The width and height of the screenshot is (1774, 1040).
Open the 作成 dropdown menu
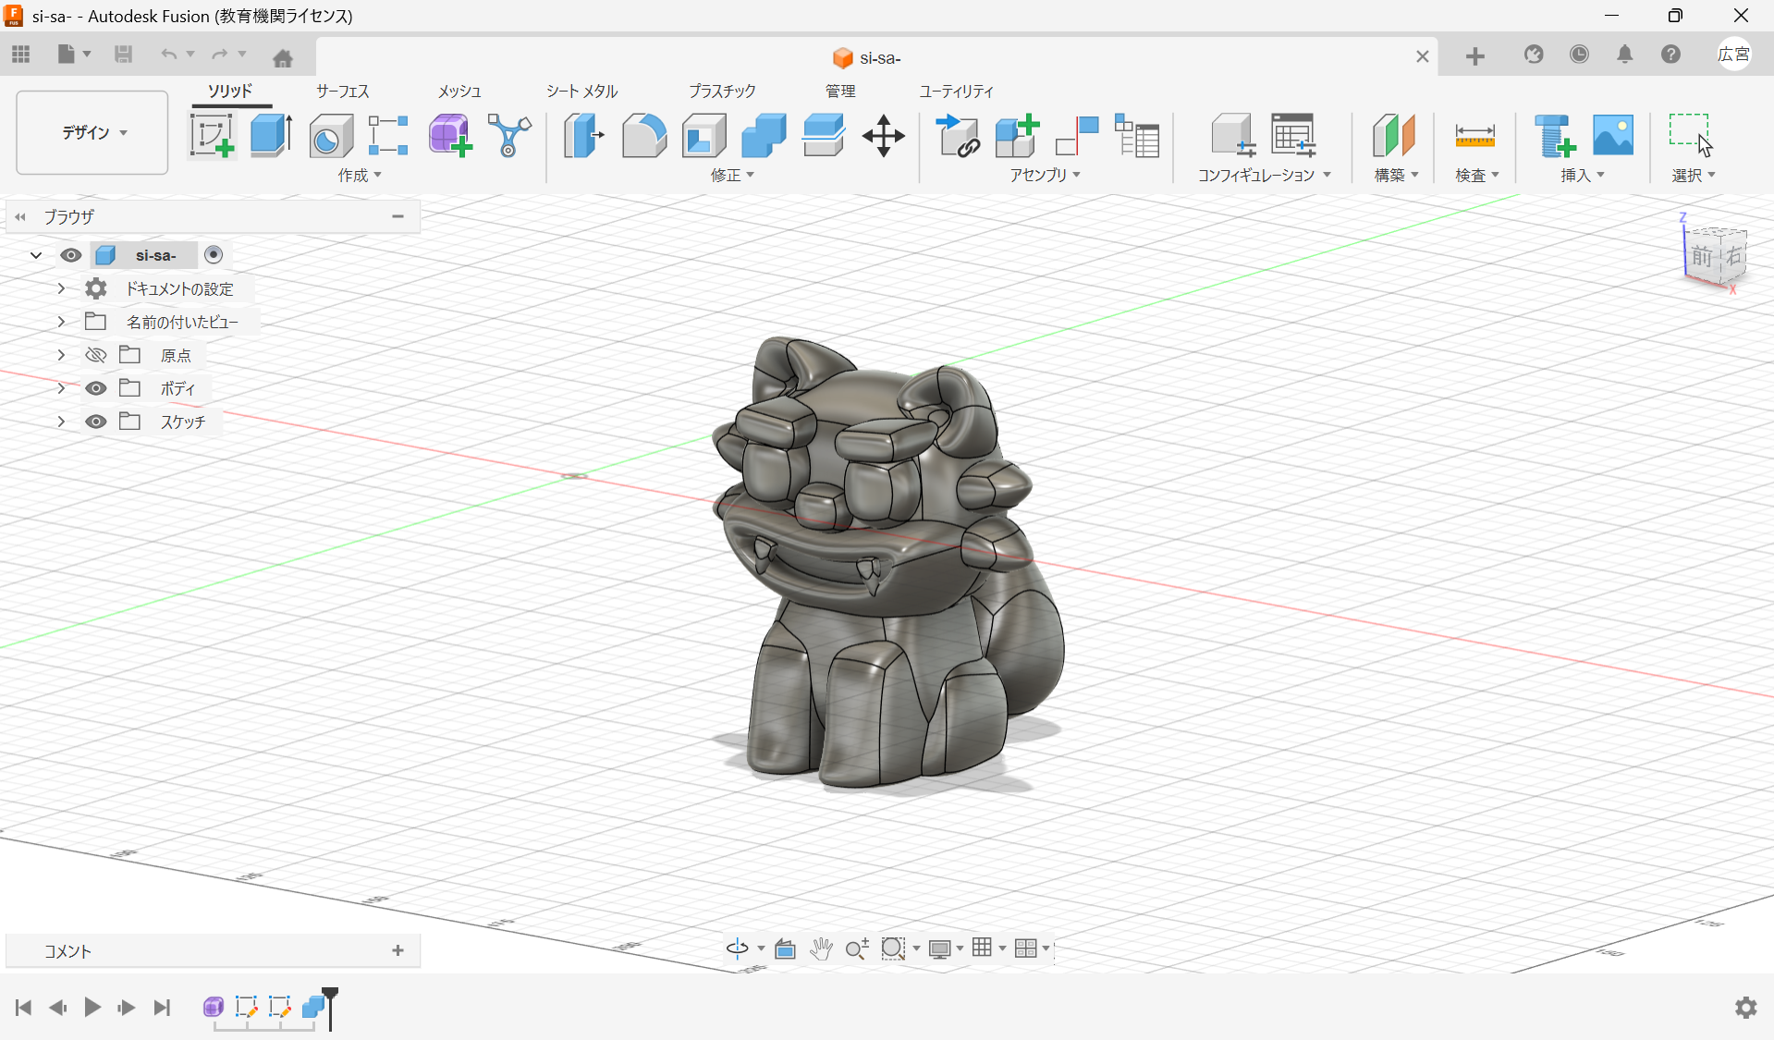point(360,175)
